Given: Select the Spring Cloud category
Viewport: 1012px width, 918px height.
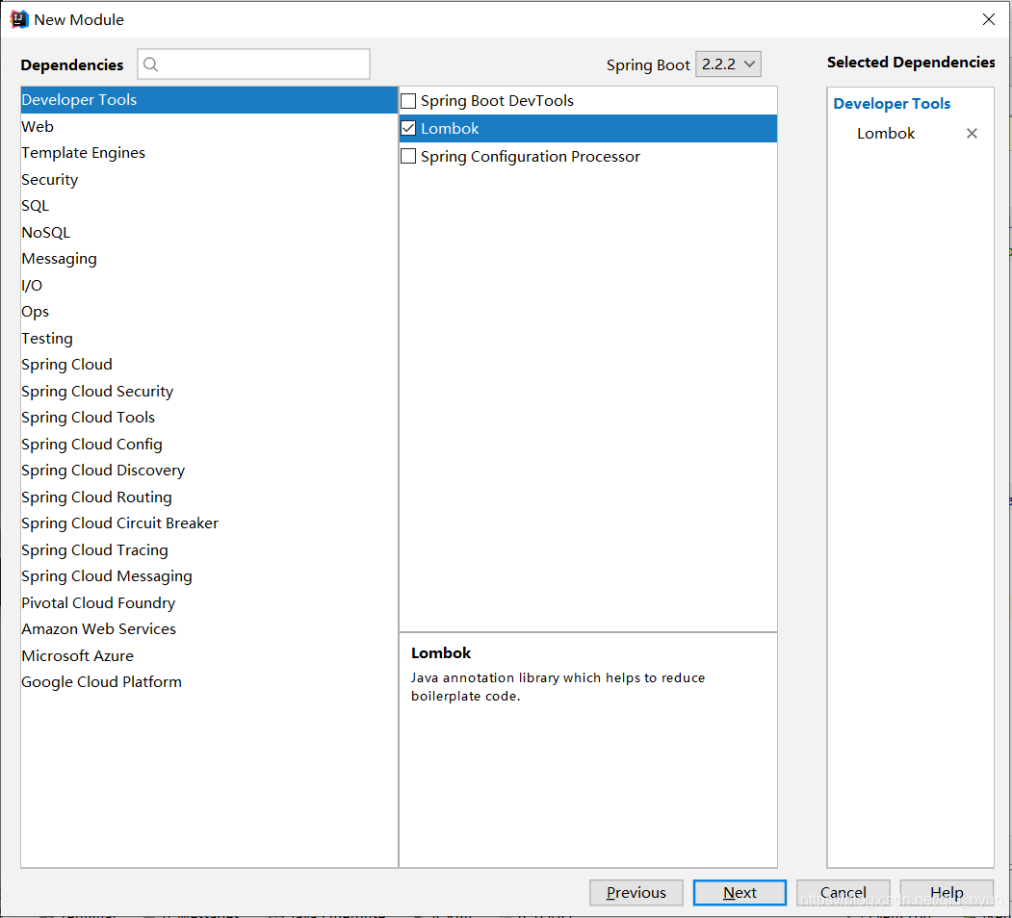Looking at the screenshot, I should 209,365.
